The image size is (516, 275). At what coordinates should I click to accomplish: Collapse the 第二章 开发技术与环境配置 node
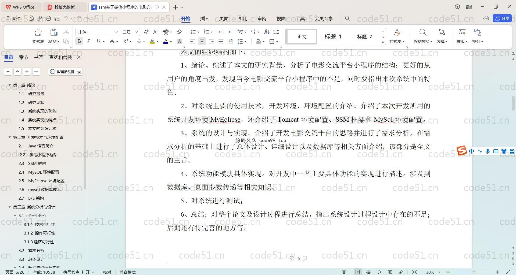tap(10, 137)
